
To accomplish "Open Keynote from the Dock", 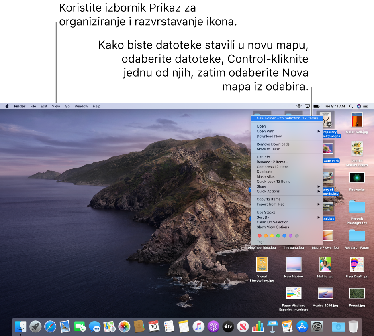I will [272, 326].
